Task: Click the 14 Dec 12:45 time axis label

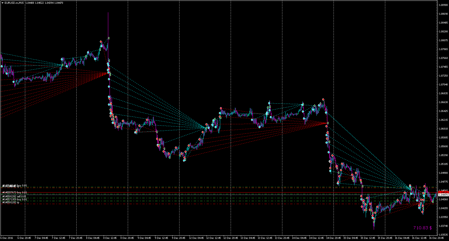Action: coord(316,238)
